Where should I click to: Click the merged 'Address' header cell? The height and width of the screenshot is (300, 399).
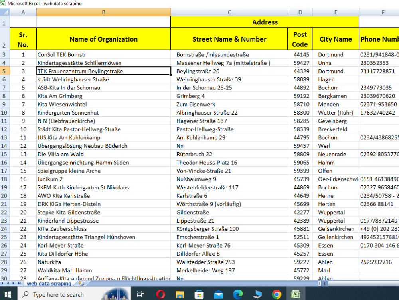(x=265, y=22)
